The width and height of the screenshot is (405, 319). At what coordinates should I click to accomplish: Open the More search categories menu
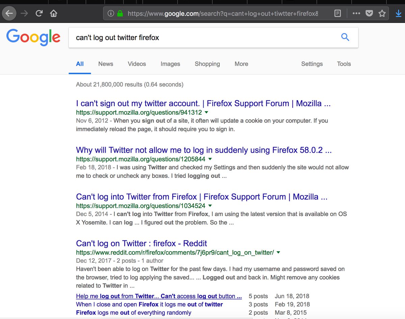tap(241, 64)
